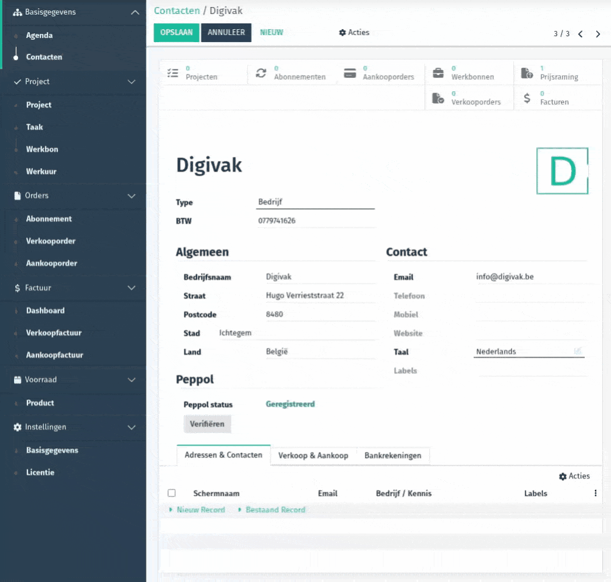
Task: Open Verkooporder in the sidebar
Action: [x=51, y=241]
